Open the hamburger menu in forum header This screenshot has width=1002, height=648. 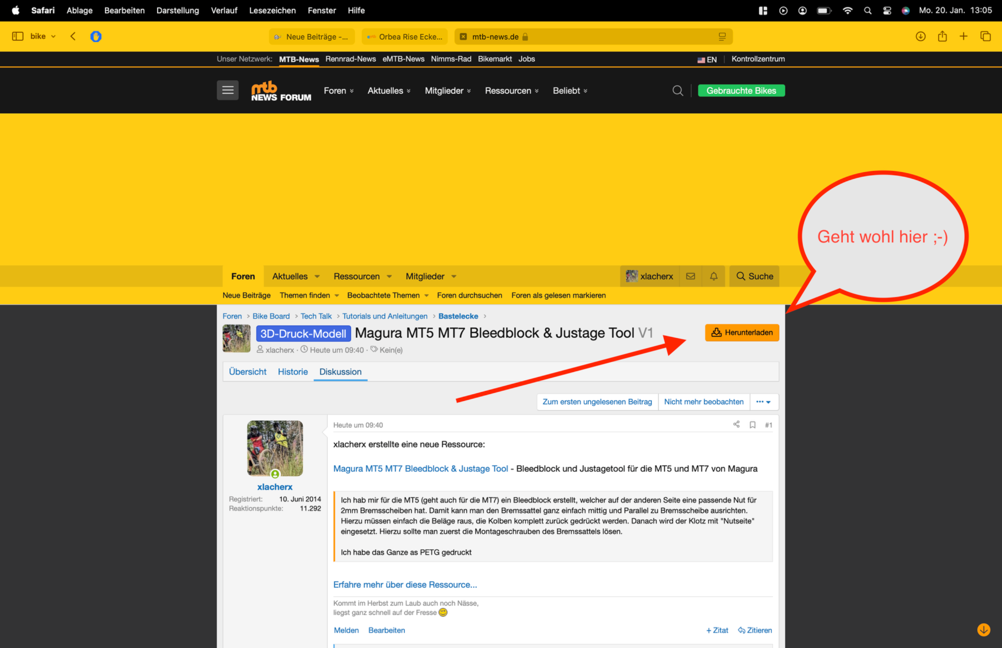click(228, 90)
